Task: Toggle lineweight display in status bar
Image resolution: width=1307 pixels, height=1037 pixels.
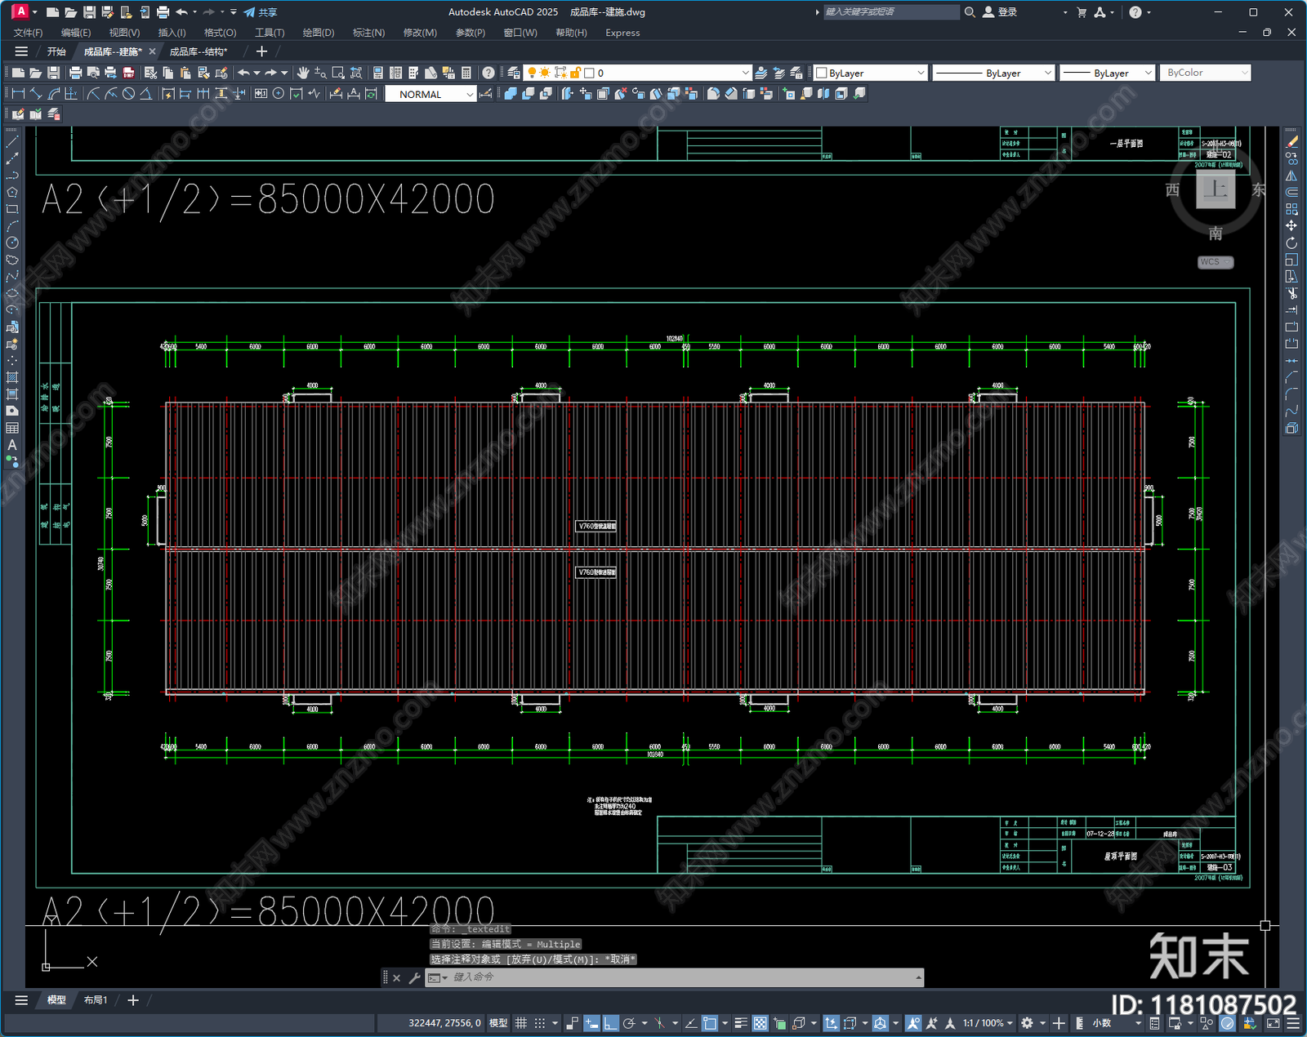Action: (741, 1023)
